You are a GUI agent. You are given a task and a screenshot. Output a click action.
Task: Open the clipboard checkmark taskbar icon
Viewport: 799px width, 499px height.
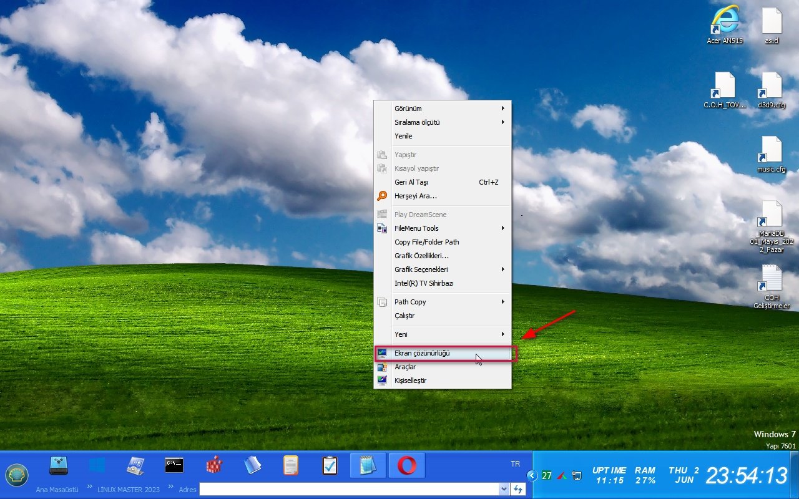pyautogui.click(x=330, y=465)
